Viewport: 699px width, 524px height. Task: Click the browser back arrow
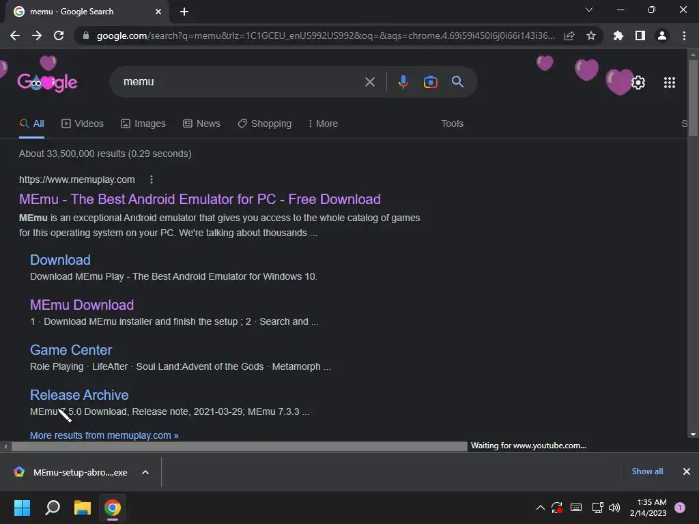(x=15, y=35)
